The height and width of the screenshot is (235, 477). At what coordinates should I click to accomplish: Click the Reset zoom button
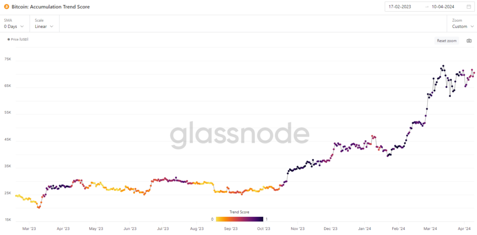447,40
